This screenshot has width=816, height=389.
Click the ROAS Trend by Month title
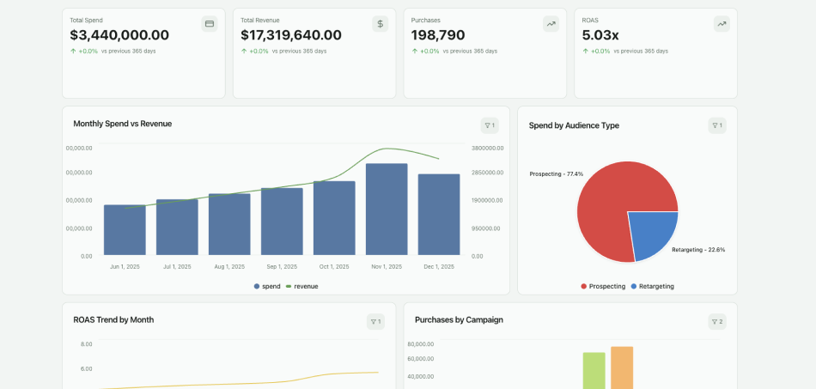pos(113,319)
